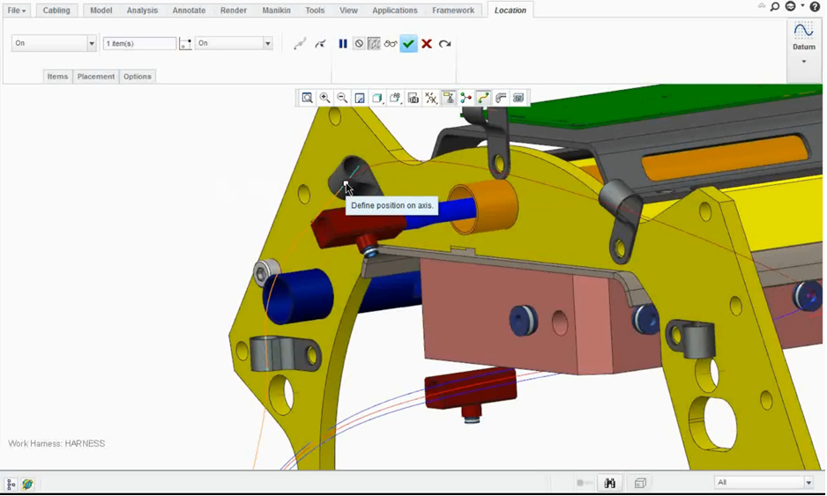The height and width of the screenshot is (496, 827).
Task: Accept changes with green check mark
Action: pyautogui.click(x=408, y=44)
